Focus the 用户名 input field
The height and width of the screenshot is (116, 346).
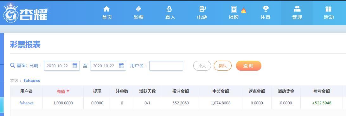click(166, 66)
